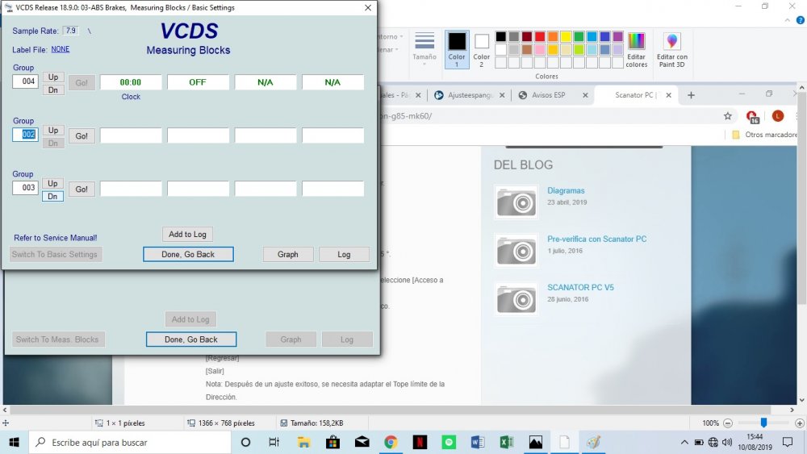This screenshot has width=807, height=454.
Task: Open Chrome from taskbar
Action: coord(391,442)
